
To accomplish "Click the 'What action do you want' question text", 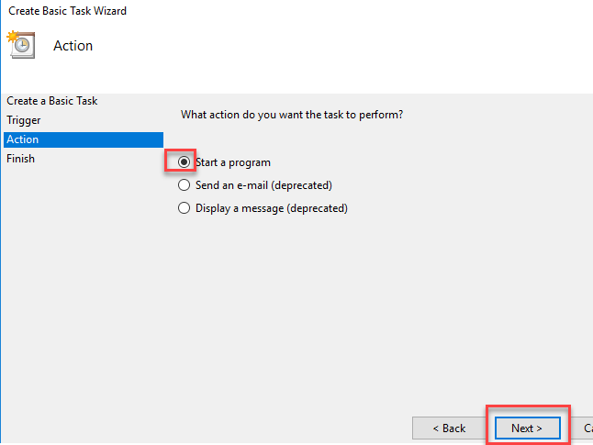I will click(x=292, y=115).
